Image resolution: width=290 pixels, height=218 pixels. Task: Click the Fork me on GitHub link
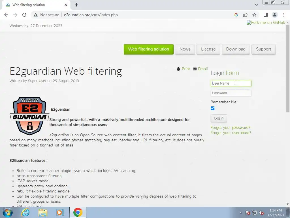coord(266,22)
